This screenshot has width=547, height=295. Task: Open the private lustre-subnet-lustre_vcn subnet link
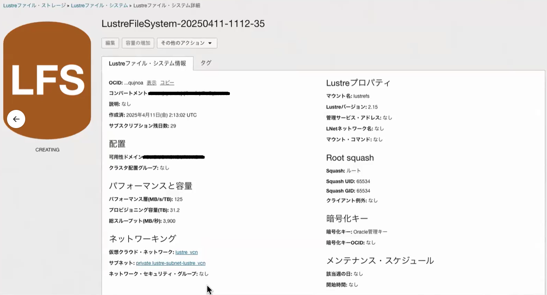tap(171, 263)
